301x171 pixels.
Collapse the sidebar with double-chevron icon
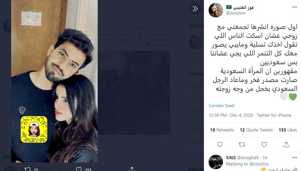[195, 9]
